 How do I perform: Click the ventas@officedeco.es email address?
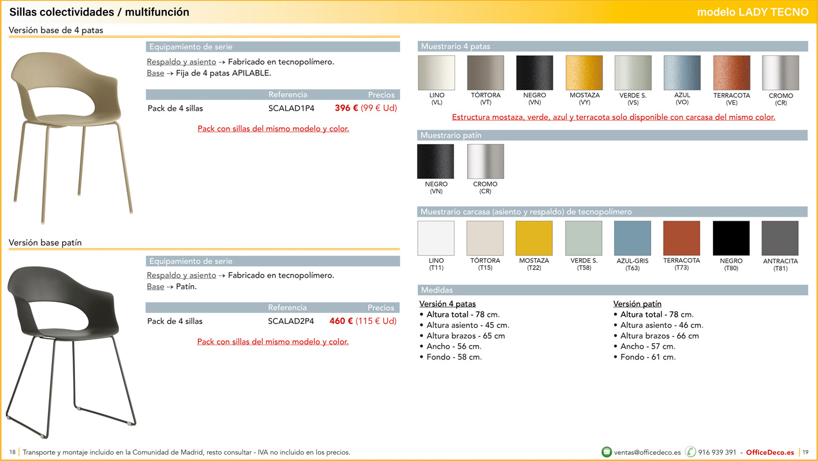click(x=647, y=452)
